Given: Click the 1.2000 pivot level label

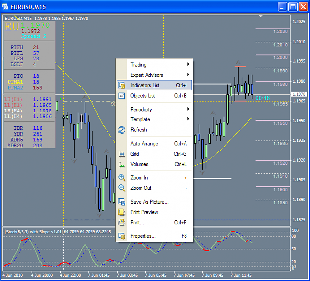Looking at the screenshot, I should click(x=280, y=57).
